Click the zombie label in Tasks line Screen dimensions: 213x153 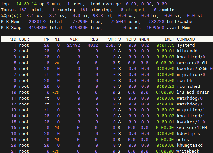point(167,10)
